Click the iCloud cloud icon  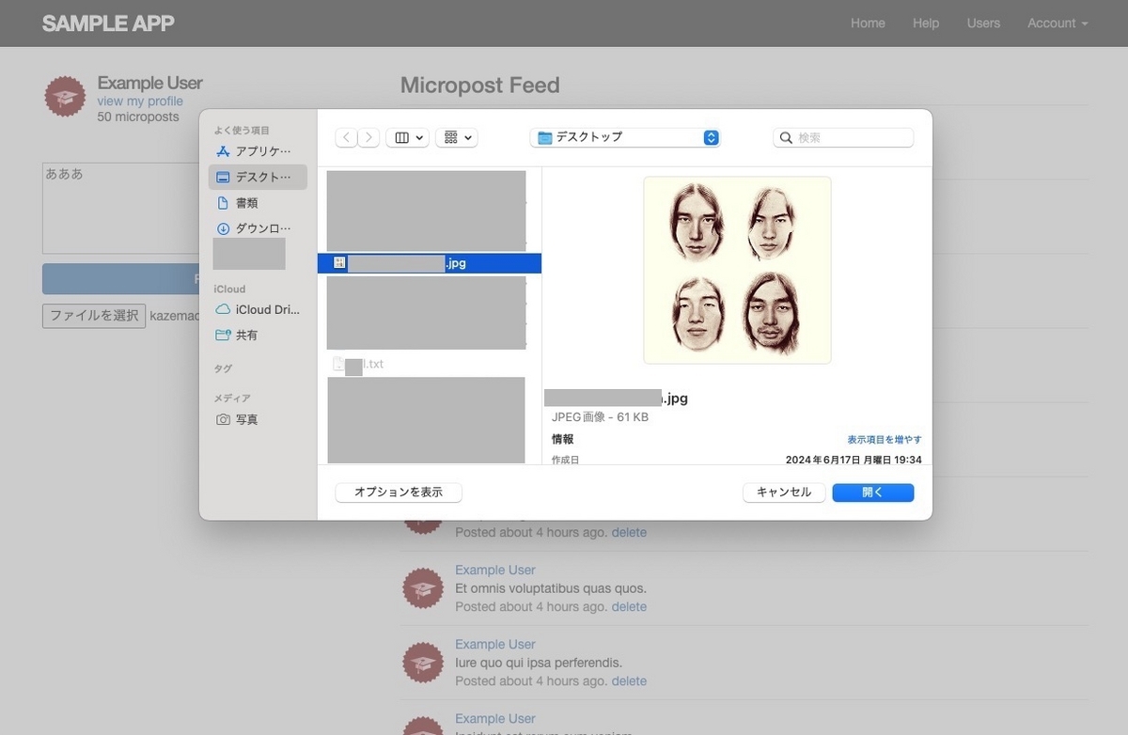tap(223, 309)
